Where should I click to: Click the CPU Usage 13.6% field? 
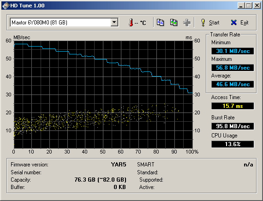coord(233,144)
